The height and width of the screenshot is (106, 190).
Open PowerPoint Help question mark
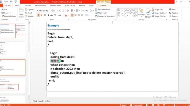(x=177, y=2)
